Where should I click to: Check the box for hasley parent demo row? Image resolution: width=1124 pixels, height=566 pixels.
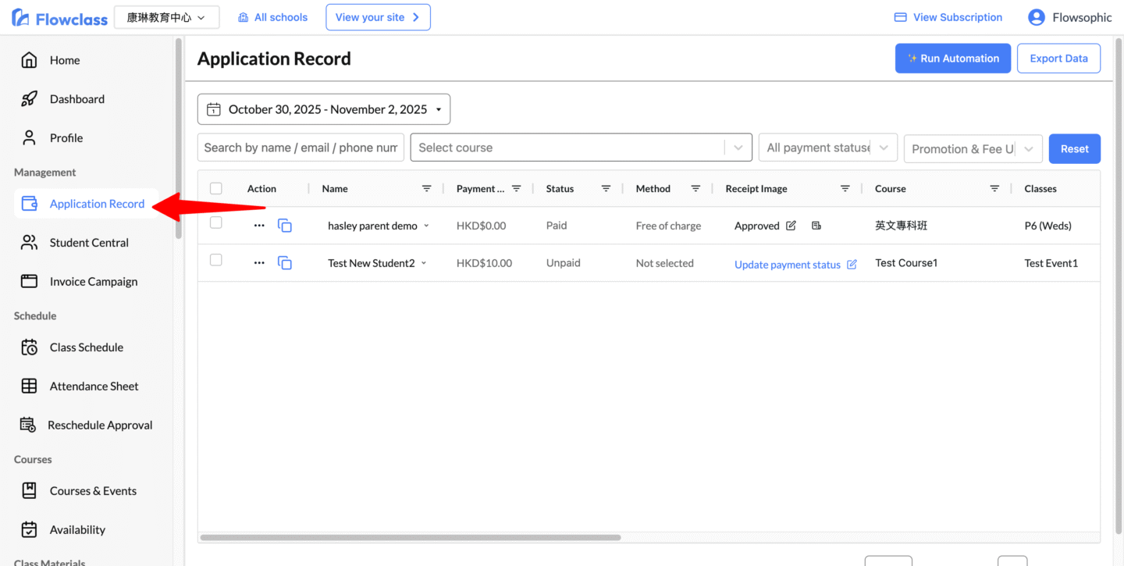[x=216, y=223]
